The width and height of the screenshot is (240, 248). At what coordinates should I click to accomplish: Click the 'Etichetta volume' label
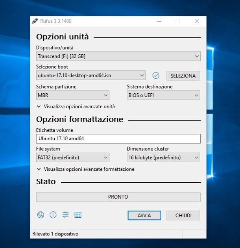(x=55, y=130)
